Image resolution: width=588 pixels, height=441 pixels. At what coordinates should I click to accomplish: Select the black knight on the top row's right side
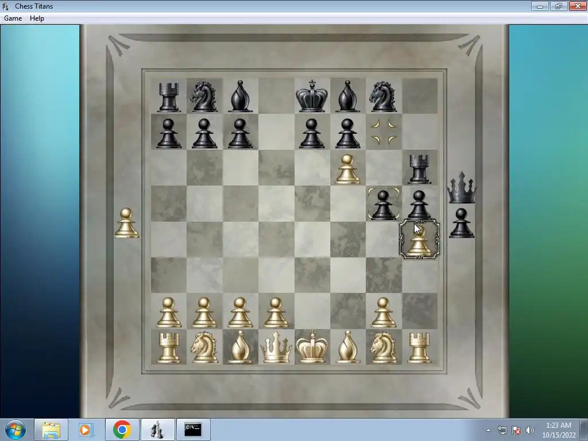coord(383,96)
